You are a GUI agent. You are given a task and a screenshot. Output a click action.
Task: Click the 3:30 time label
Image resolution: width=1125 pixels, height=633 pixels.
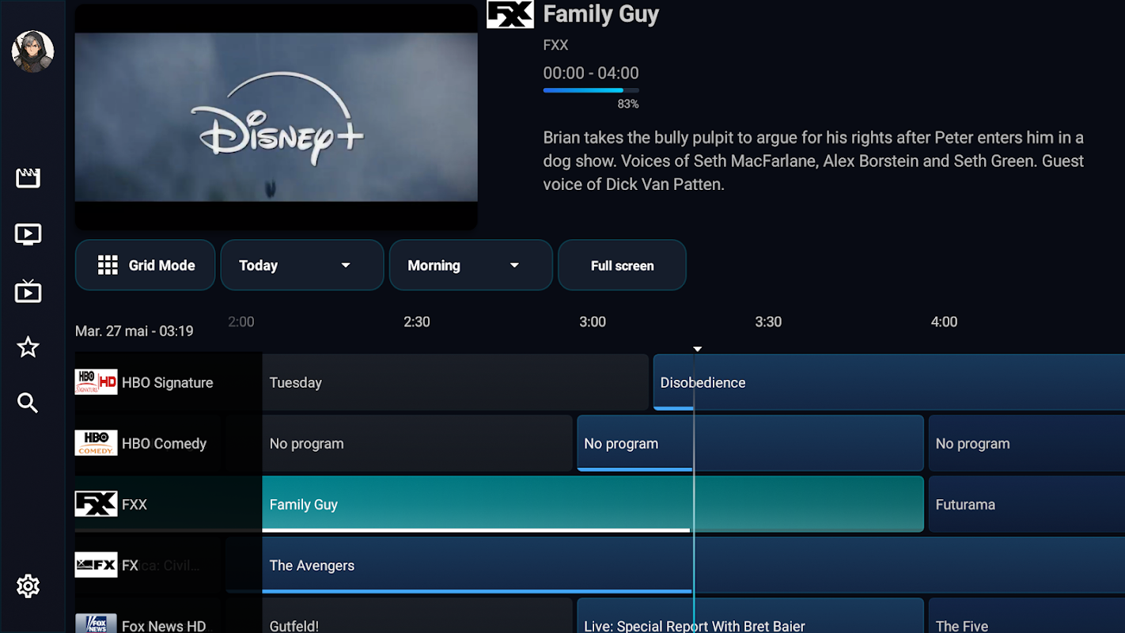[x=768, y=321]
